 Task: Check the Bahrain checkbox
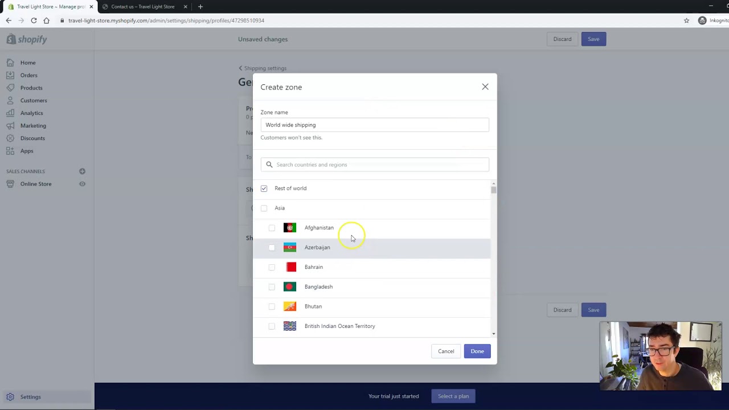pos(272,267)
